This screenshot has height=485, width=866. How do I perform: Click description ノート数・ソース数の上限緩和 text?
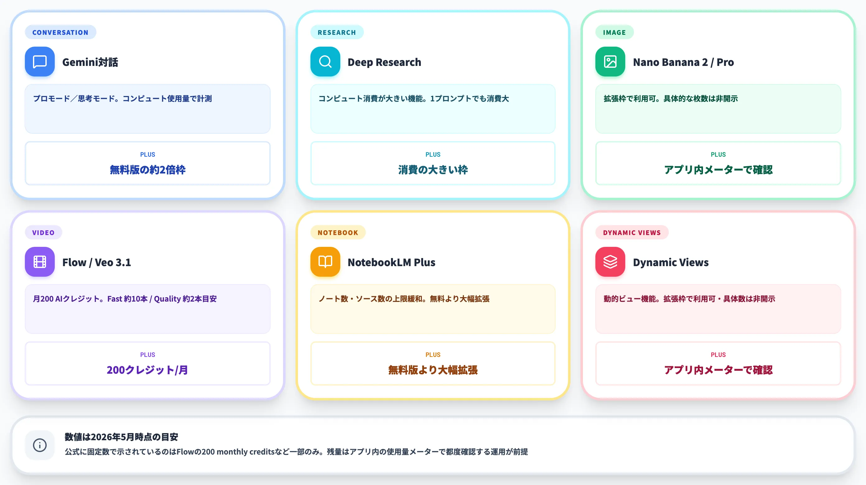coord(404,299)
